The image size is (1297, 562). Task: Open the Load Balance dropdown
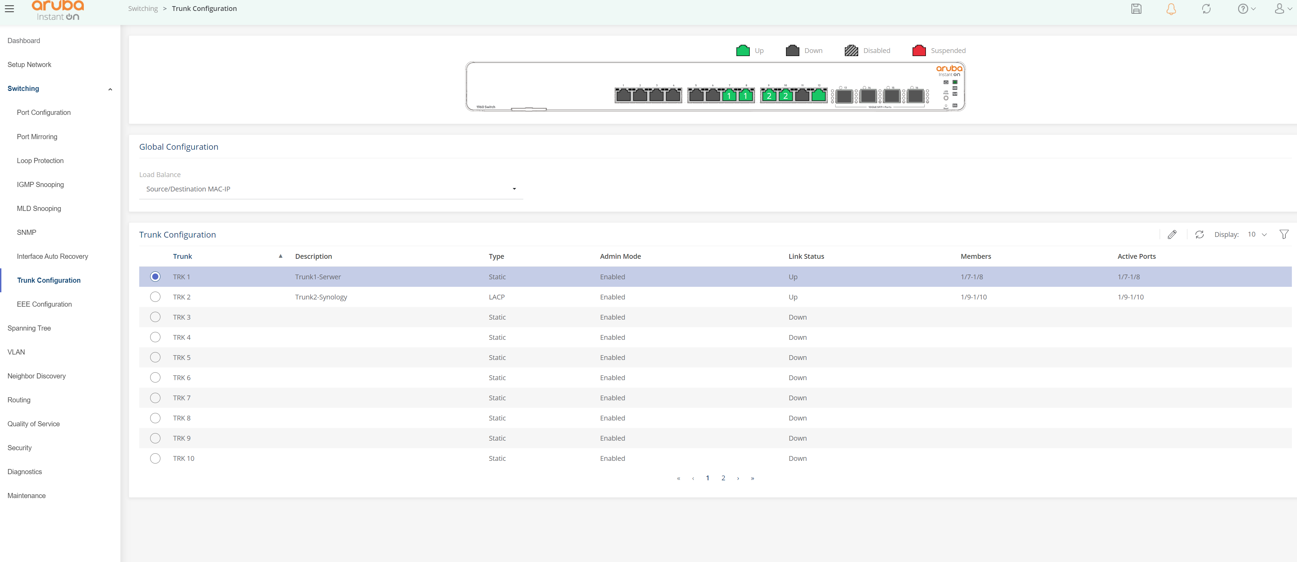[331, 189]
